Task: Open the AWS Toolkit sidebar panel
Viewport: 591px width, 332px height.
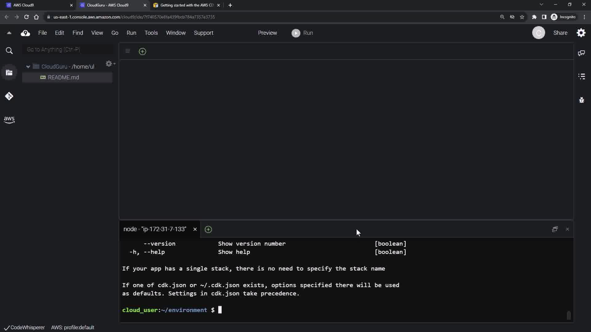Action: (9, 120)
